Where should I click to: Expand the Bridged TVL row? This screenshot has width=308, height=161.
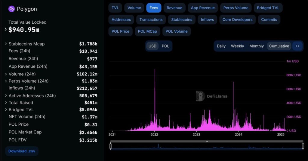point(6,110)
